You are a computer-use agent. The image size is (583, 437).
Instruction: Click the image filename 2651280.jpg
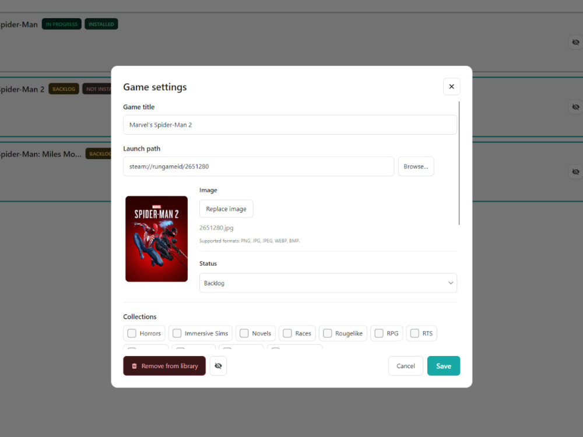tap(216, 228)
